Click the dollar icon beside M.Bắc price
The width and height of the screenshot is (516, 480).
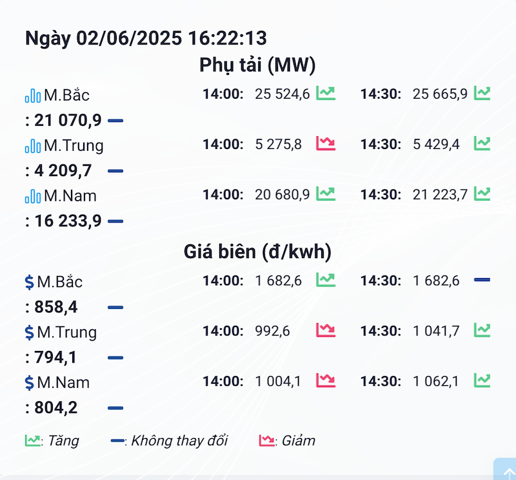[x=29, y=282]
